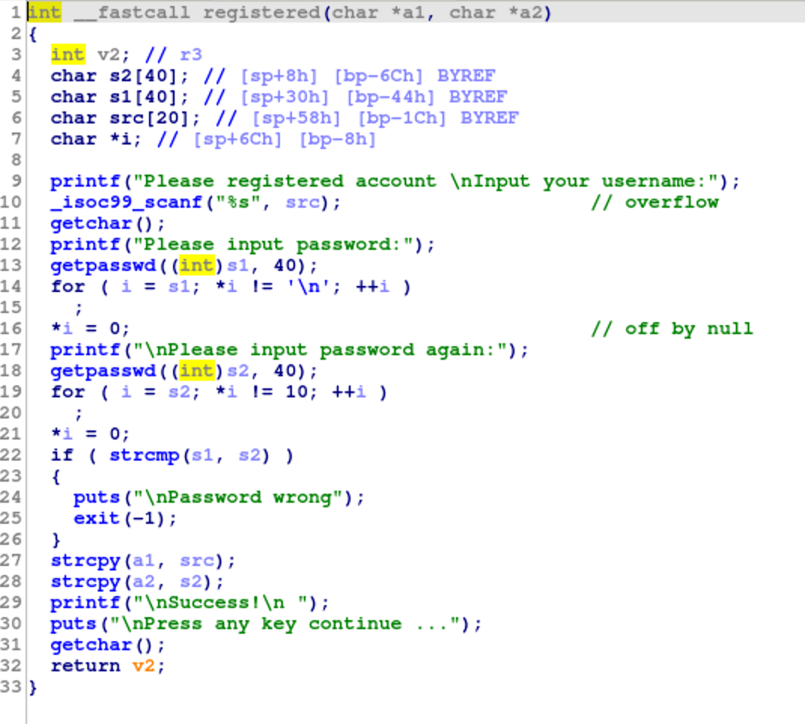Image resolution: width=805 pixels, height=724 pixels.
Task: Select the 'Please input password:' string on line 12
Action: pyautogui.click(x=273, y=245)
